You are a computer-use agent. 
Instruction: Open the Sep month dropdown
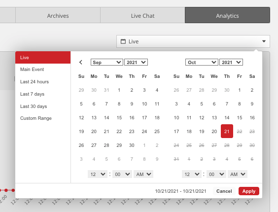click(107, 62)
